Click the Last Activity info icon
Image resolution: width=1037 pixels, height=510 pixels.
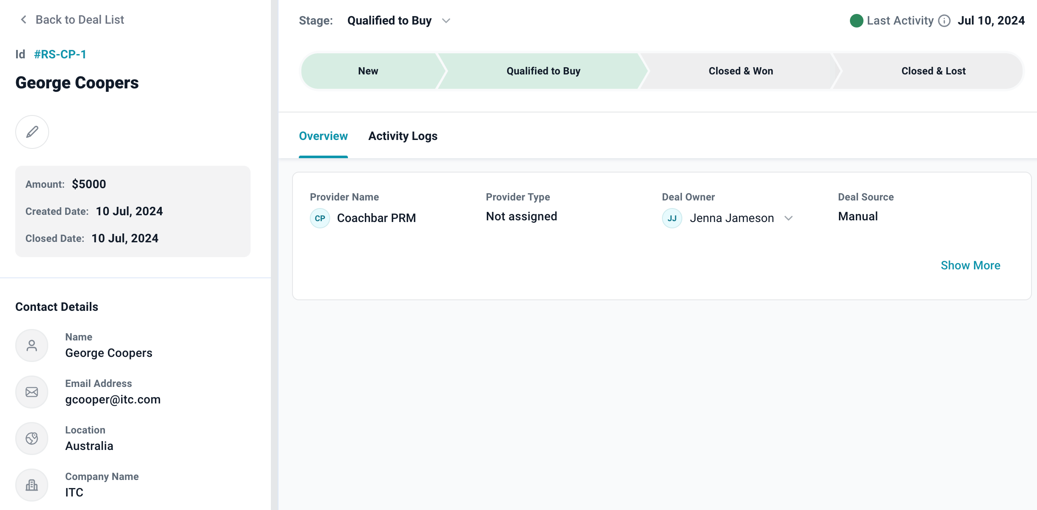click(944, 21)
